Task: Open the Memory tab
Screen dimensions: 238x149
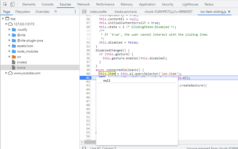Action: pyautogui.click(x=126, y=4)
